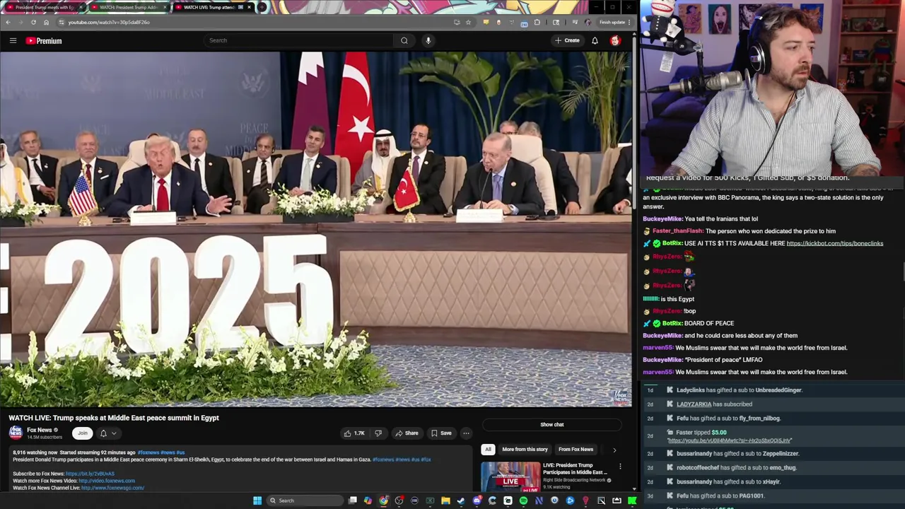This screenshot has width=905, height=509.
Task: Click LADYZARKIA username in the sub feed
Action: (x=694, y=404)
